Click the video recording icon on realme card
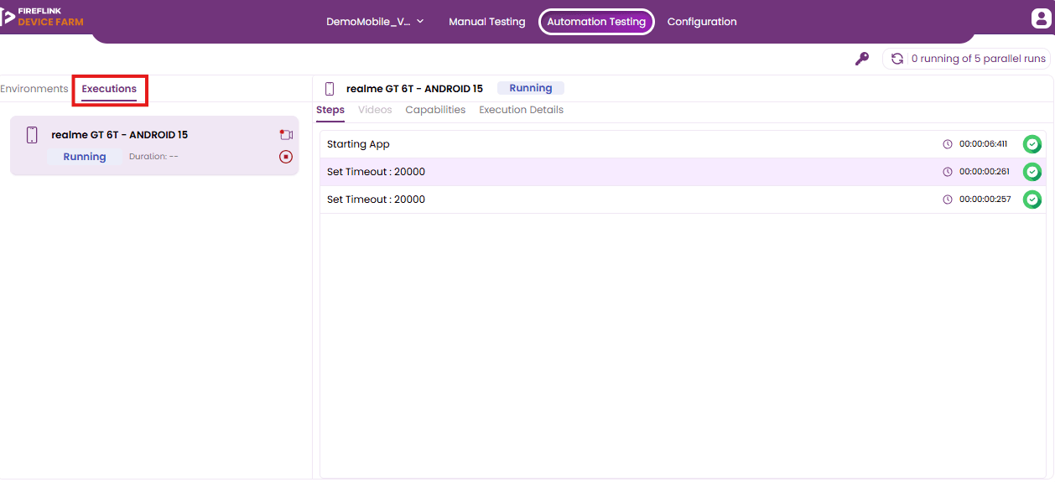 (x=286, y=135)
